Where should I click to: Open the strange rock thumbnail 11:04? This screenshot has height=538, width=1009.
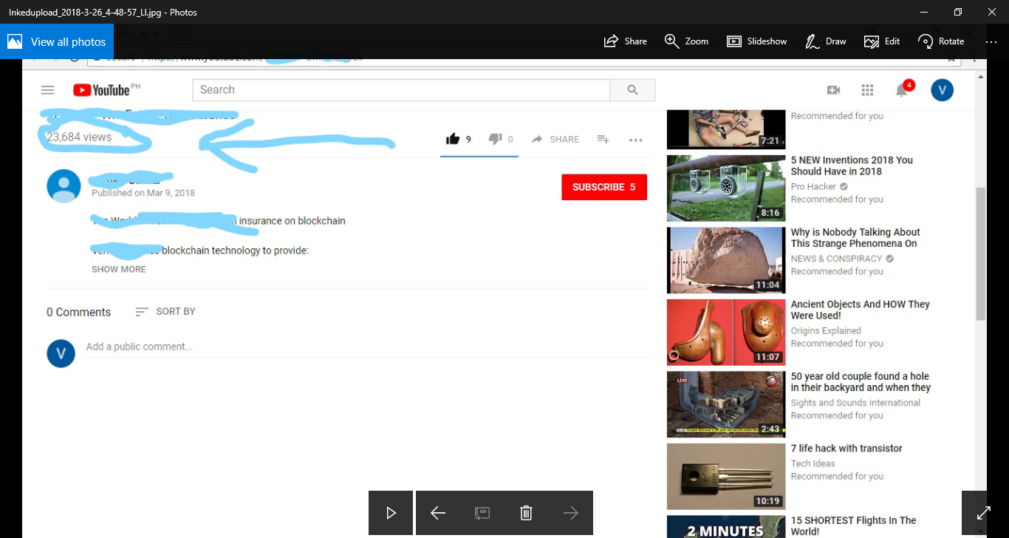point(726,260)
